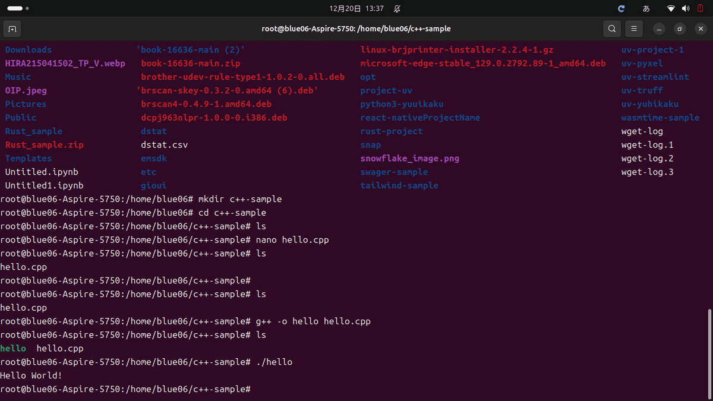The height and width of the screenshot is (401, 713).
Task: Click the Wi-Fi status icon
Action: (671, 9)
